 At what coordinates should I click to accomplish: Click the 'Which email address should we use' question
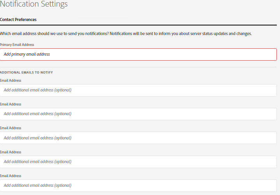pos(54,34)
